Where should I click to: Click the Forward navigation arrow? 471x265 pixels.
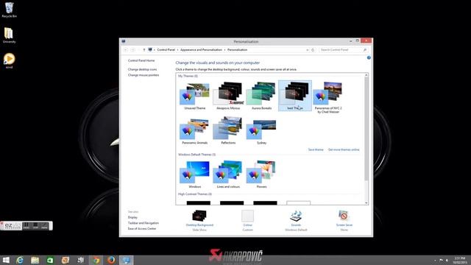click(x=132, y=50)
